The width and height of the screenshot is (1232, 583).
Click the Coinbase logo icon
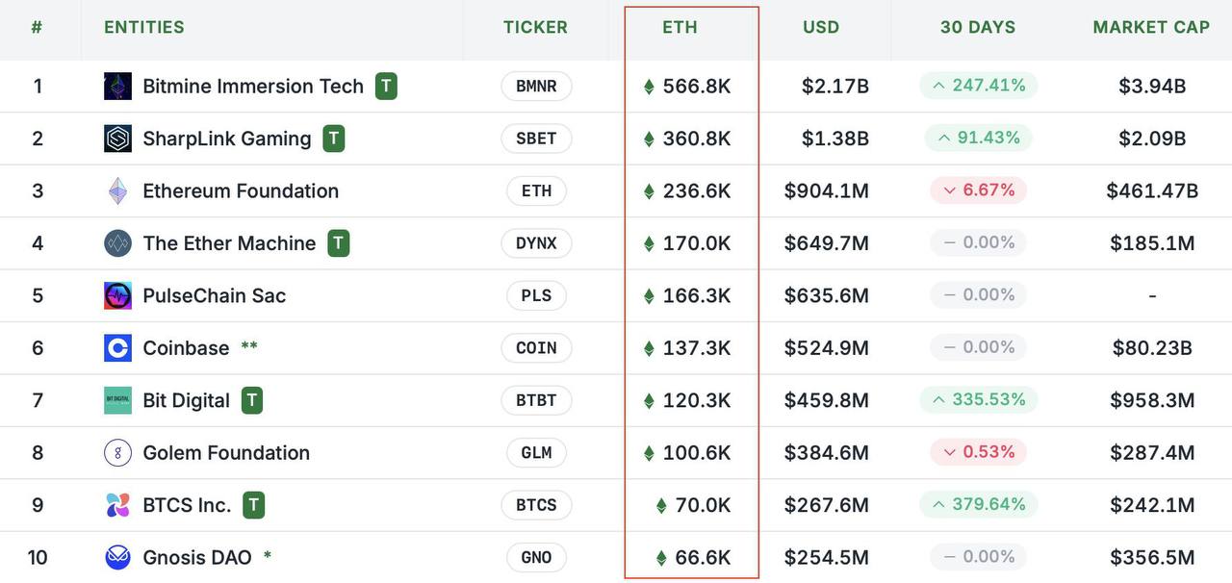pyautogui.click(x=117, y=348)
